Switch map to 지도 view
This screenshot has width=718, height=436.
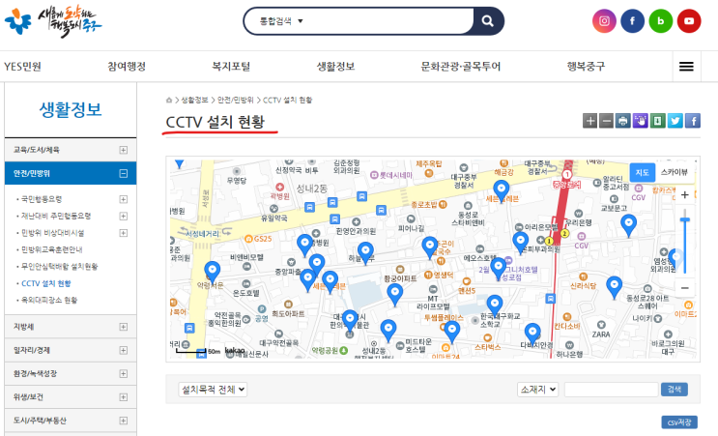click(x=642, y=172)
